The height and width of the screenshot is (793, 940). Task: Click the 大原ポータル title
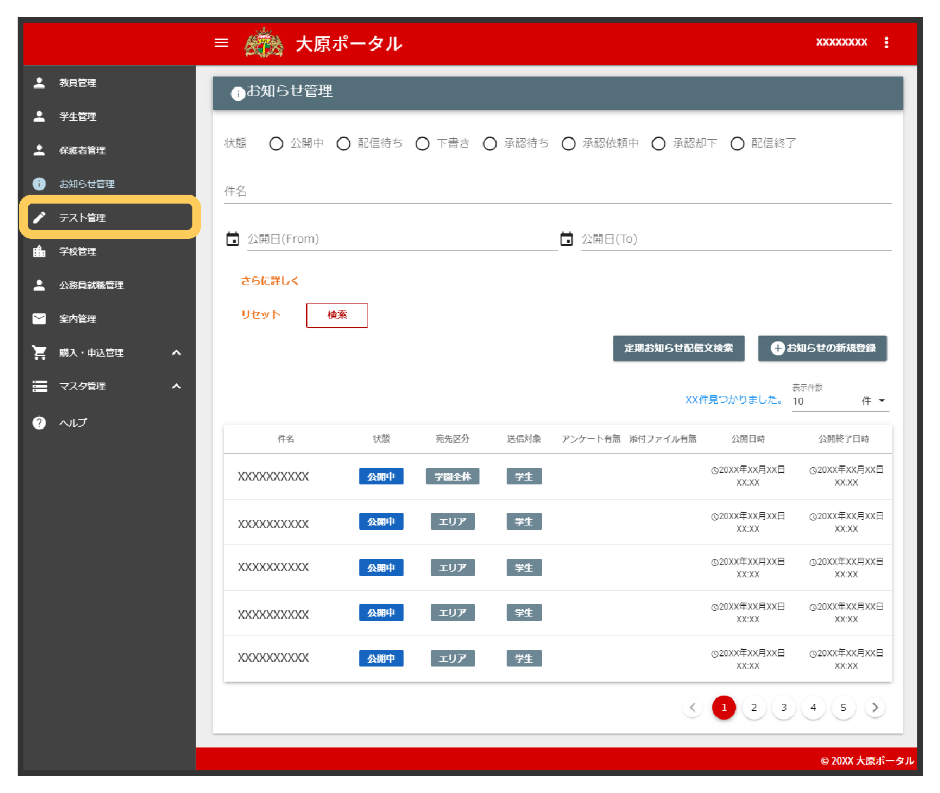point(349,44)
